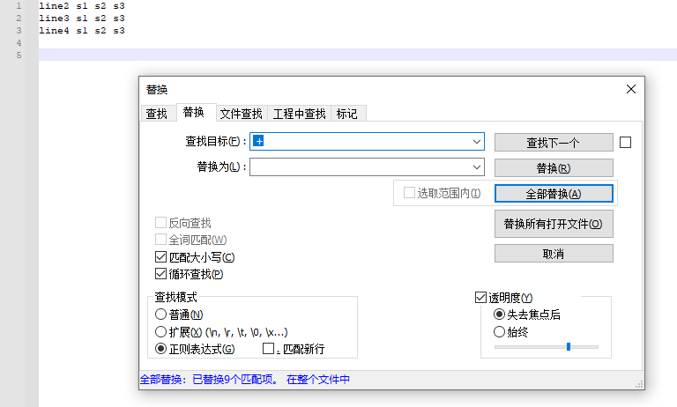Screen dimensions: 677x407
Task: Select the 普通 search mode
Action: [x=160, y=314]
